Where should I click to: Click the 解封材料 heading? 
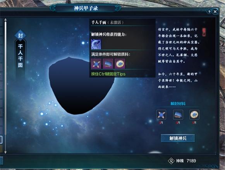click(x=178, y=104)
